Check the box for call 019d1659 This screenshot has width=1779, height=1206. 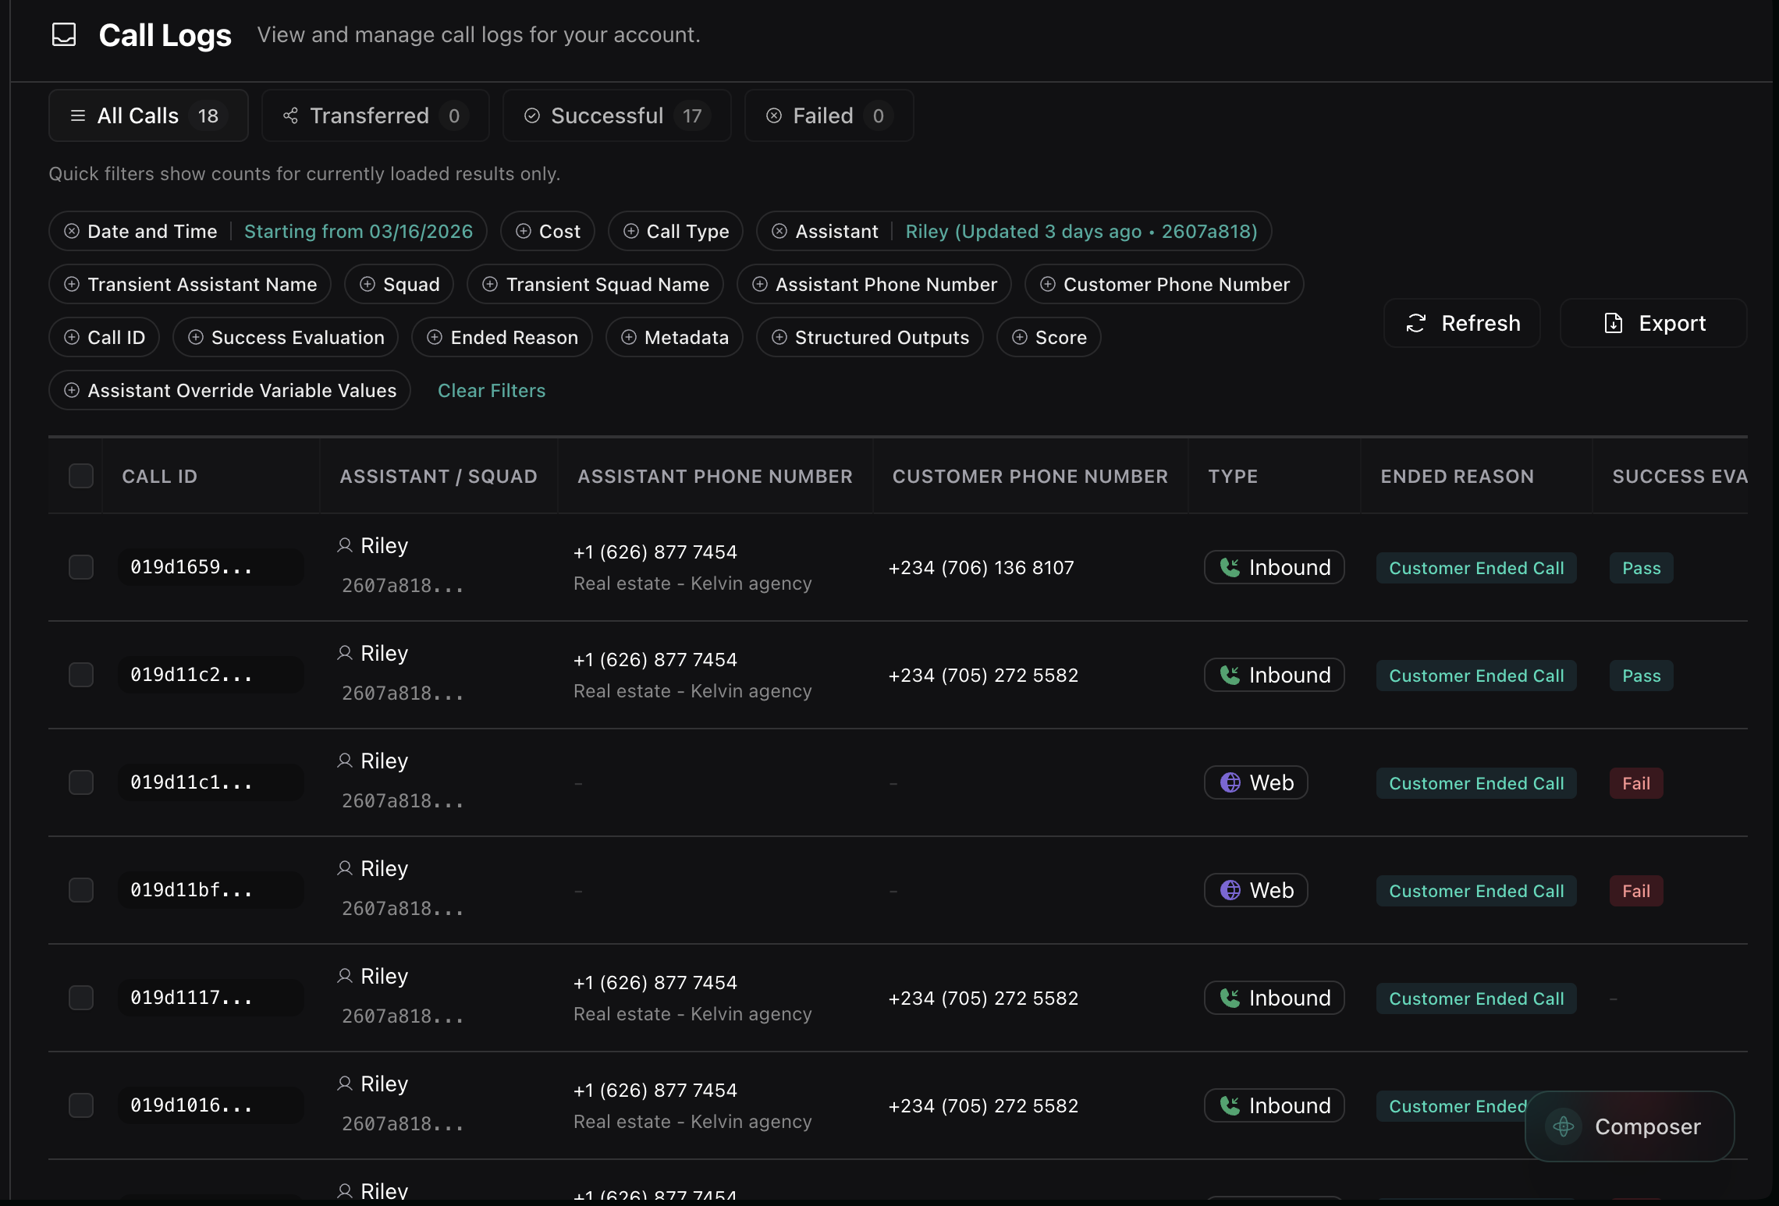[81, 567]
